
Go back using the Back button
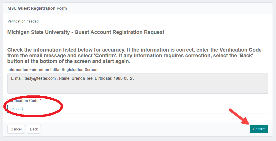34,129
